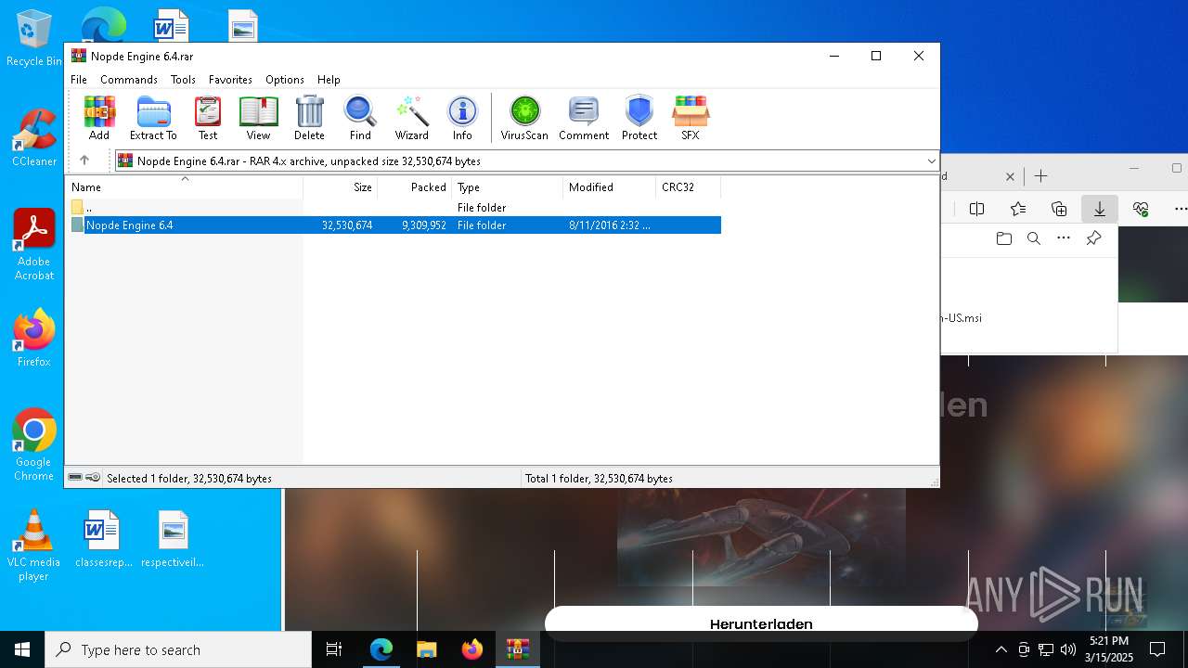Open the Recycle Bin desktop icon
This screenshot has height=668, width=1188.
[x=33, y=38]
